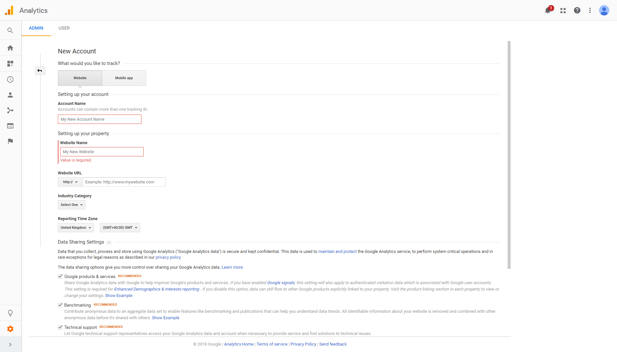The height and width of the screenshot is (352, 617).
Task: Open the GMT time zone dropdown
Action: click(120, 228)
